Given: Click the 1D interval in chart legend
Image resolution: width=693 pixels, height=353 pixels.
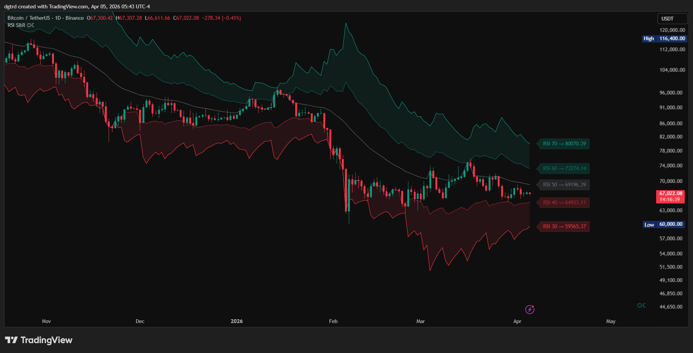Looking at the screenshot, I should (x=58, y=18).
